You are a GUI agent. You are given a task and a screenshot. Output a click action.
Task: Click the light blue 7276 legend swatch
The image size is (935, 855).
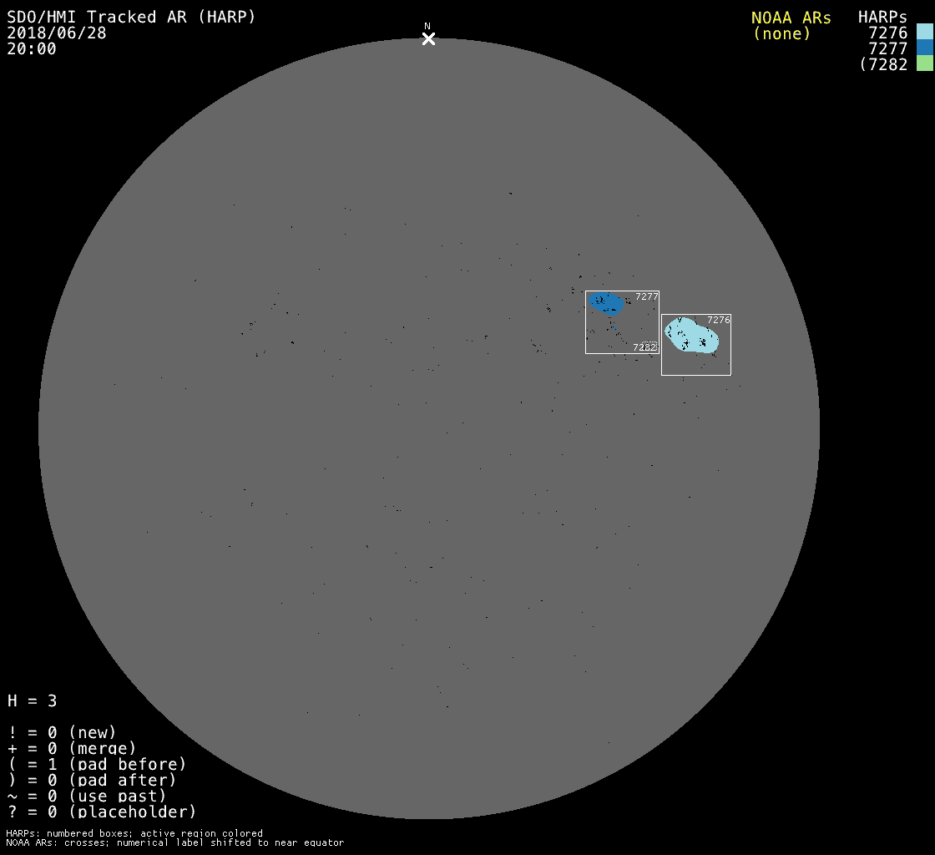[924, 32]
